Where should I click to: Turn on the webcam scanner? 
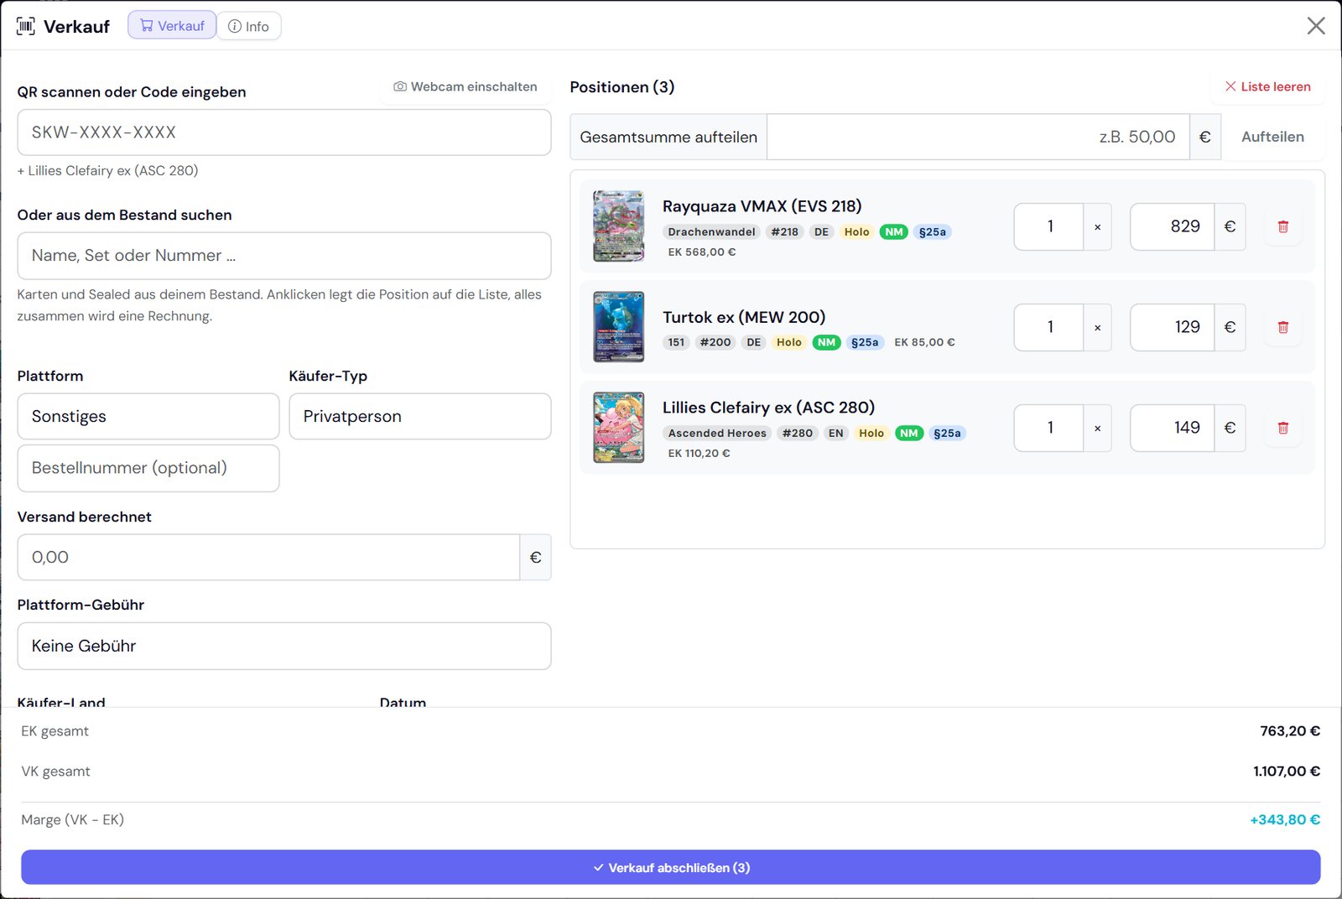(x=466, y=86)
